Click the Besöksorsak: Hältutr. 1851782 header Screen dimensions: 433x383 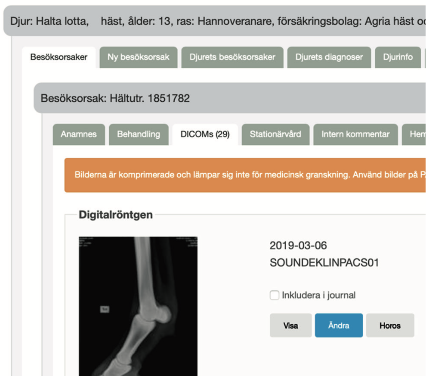[x=115, y=98]
